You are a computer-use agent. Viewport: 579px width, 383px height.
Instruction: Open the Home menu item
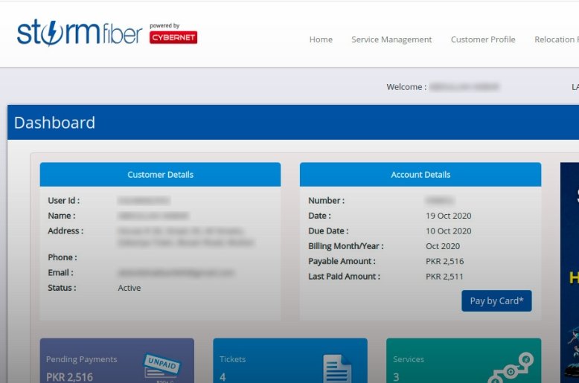coord(321,39)
